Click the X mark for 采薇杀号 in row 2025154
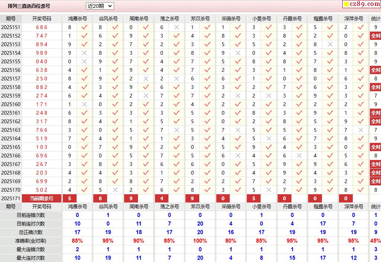 tap(238, 53)
